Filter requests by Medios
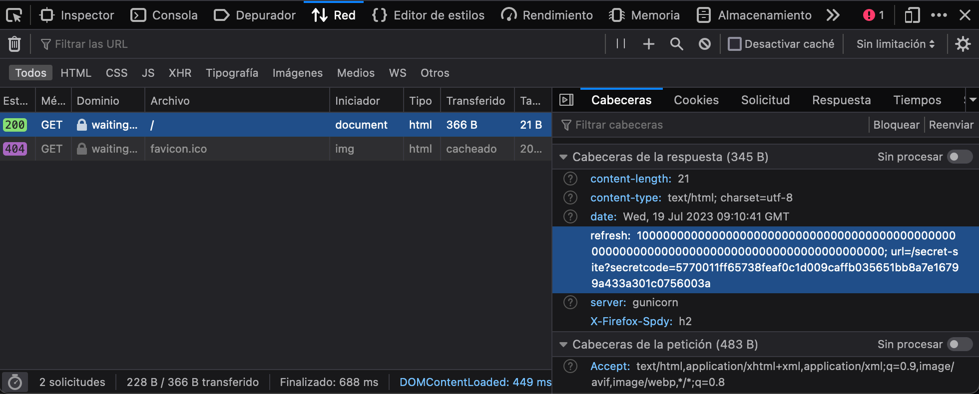Viewport: 979px width, 394px height. tap(356, 73)
